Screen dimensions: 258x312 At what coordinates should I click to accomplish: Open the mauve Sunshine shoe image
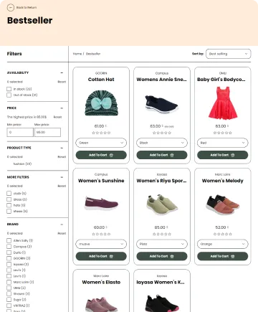[x=102, y=203]
